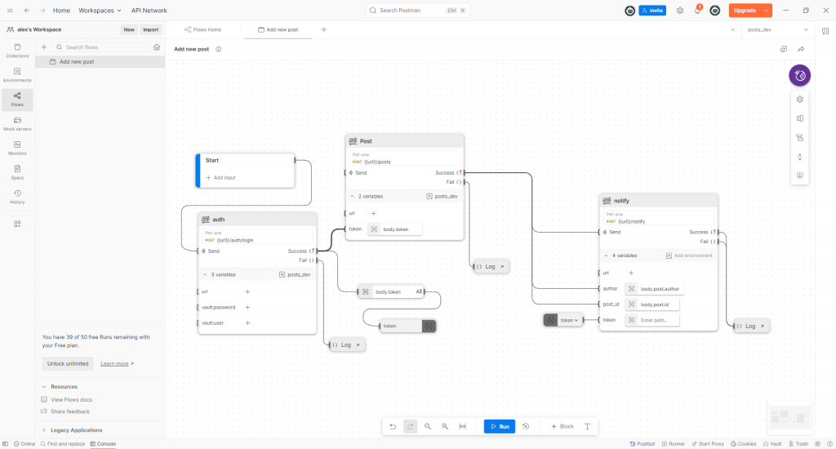Screen dimensions: 836x449
Task: Expand Legacy Applications section
Action: click(44, 429)
